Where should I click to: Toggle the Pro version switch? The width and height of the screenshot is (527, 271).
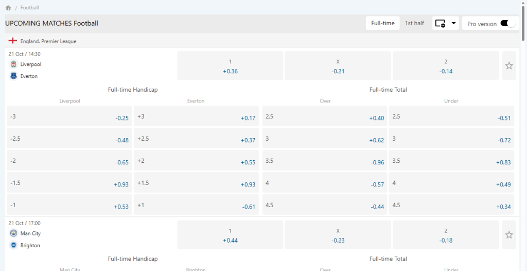pos(507,24)
